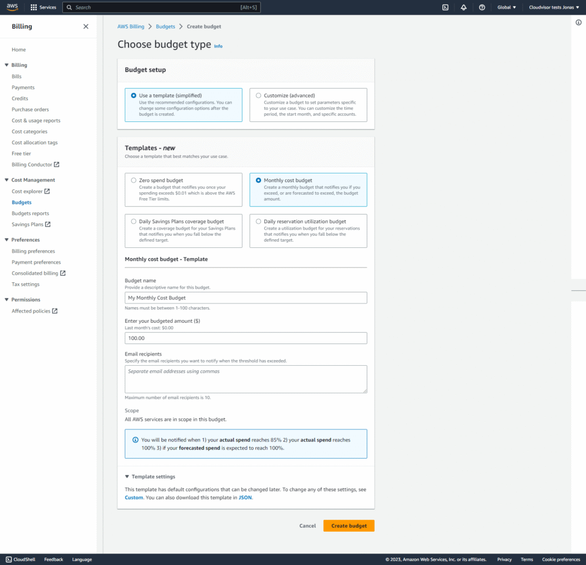Screen dimensions: 586x565
Task: Open the Services grid menu
Action: pyautogui.click(x=43, y=7)
